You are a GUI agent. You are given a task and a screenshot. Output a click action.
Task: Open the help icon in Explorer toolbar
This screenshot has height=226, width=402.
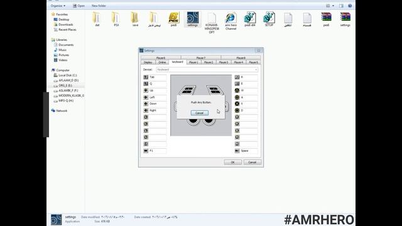(350, 6)
